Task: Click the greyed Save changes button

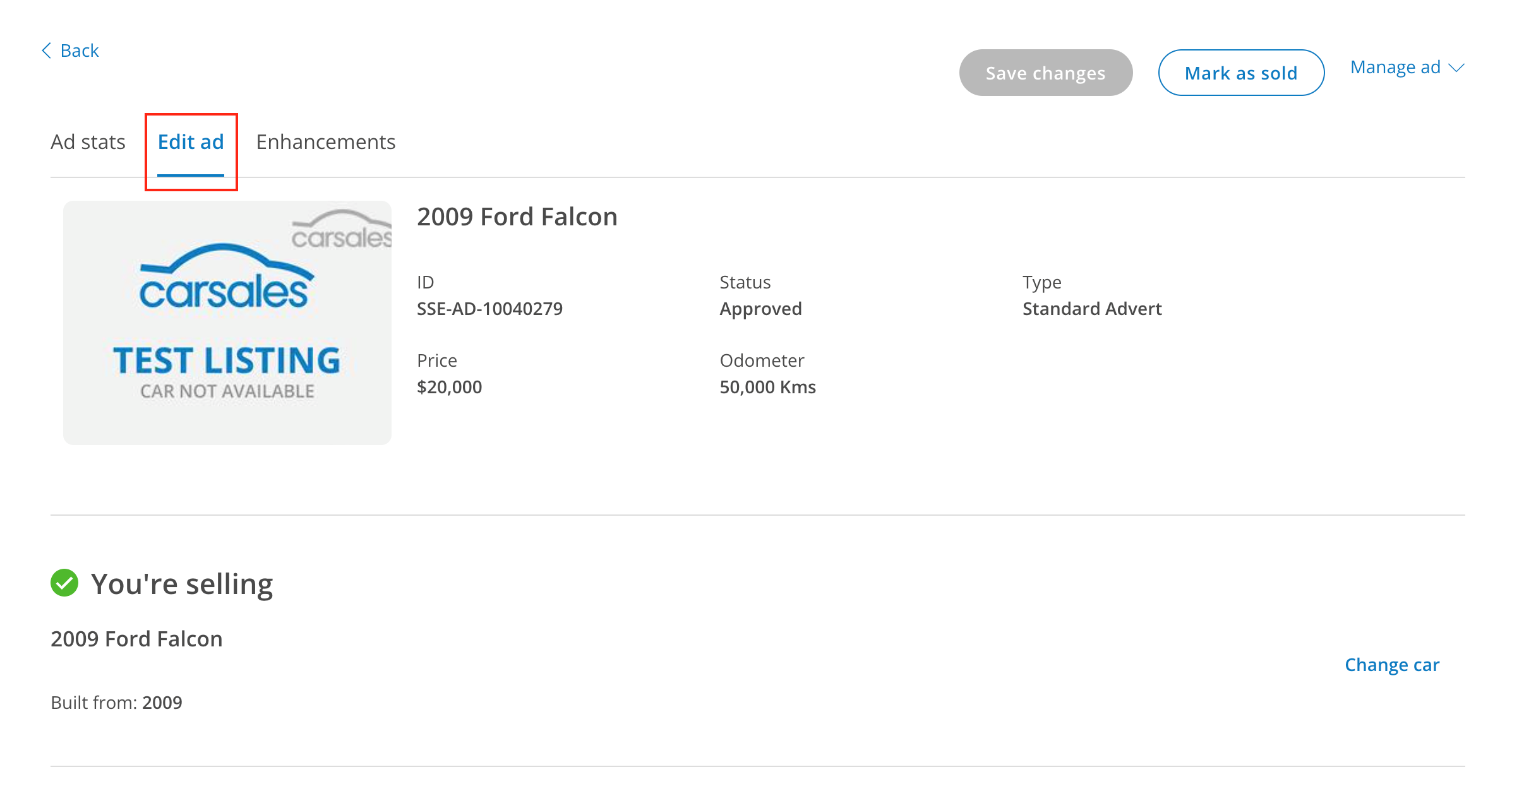Action: tap(1045, 73)
